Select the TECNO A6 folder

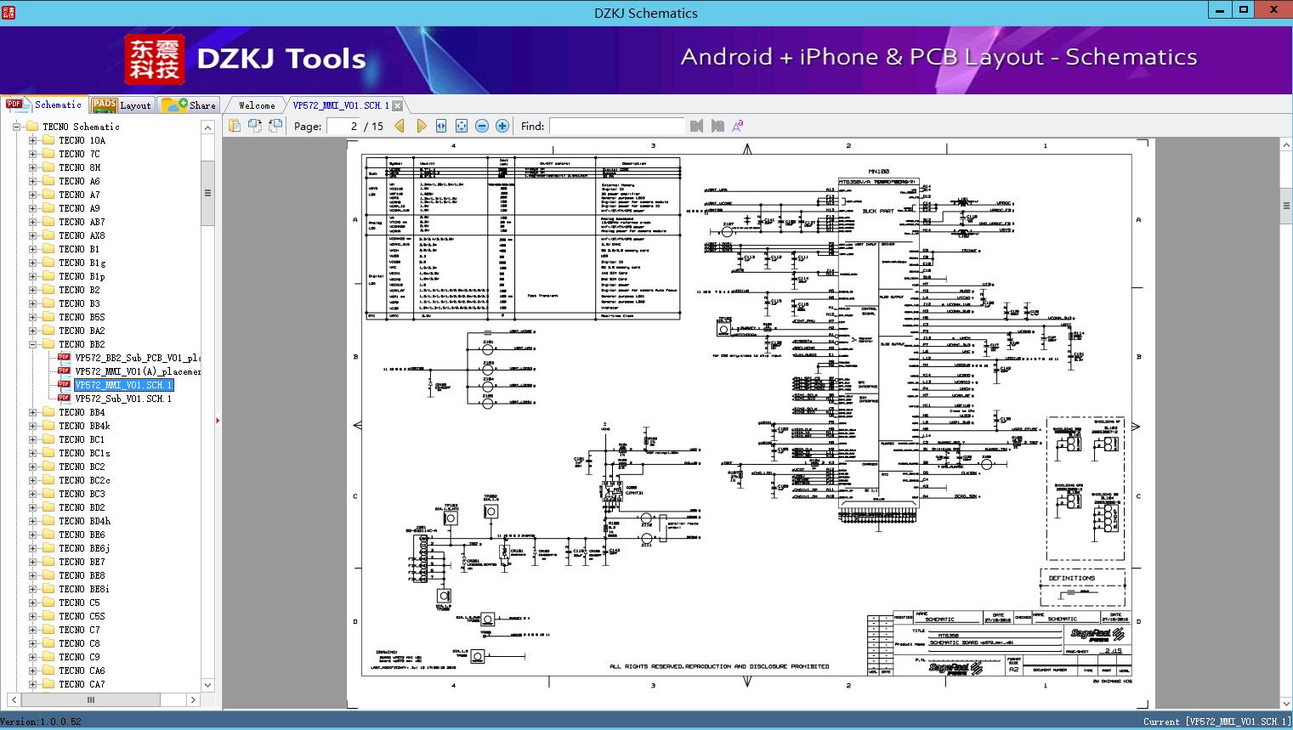pyautogui.click(x=79, y=181)
